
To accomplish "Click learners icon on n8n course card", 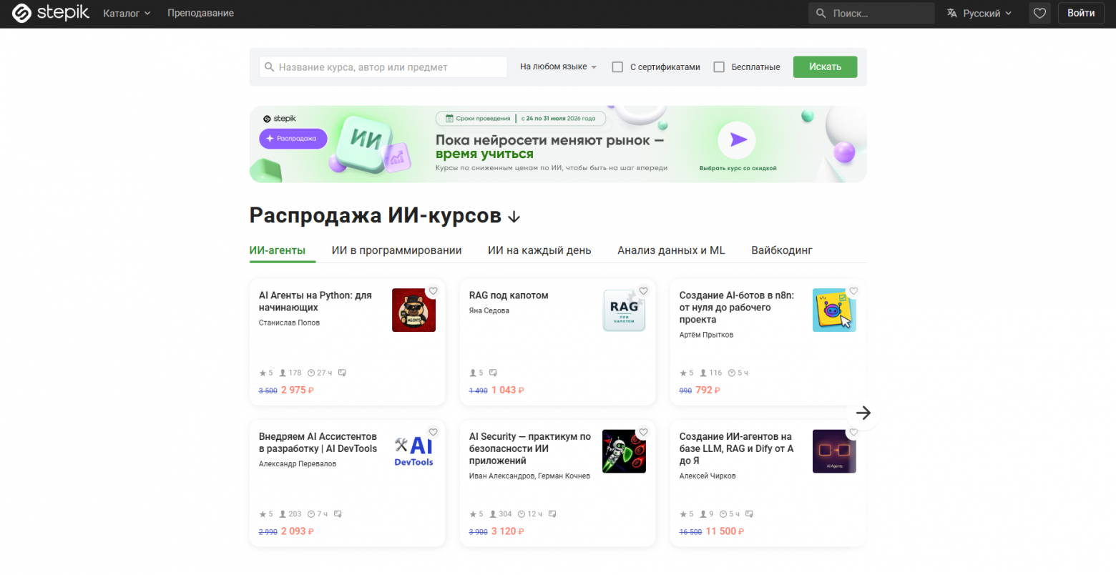I will 703,373.
